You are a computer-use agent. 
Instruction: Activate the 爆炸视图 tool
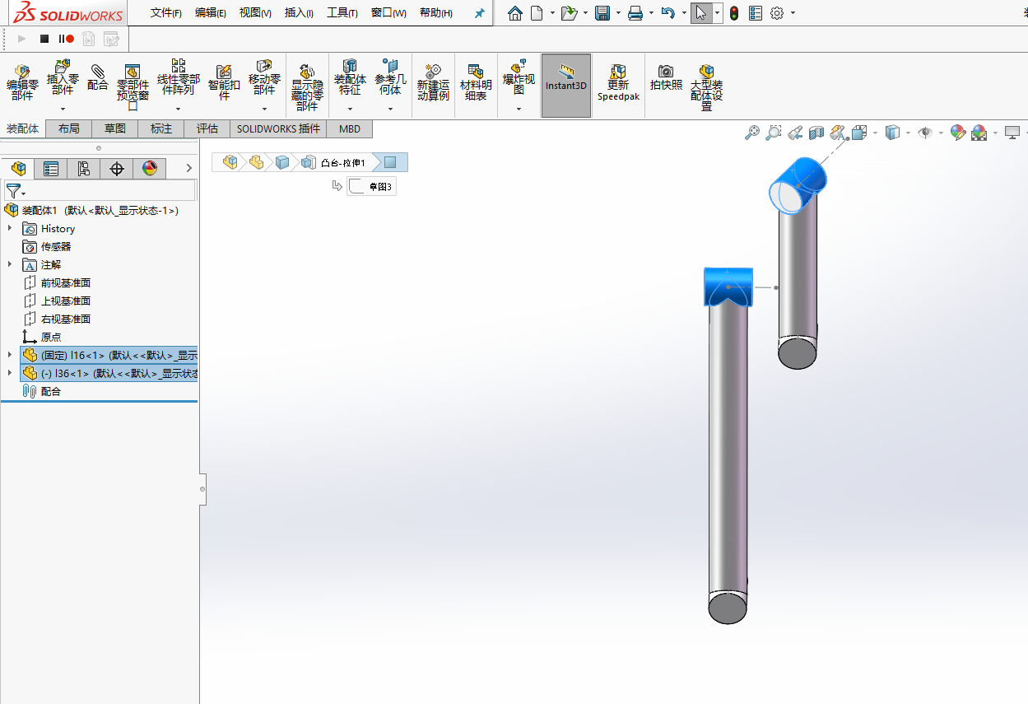click(x=518, y=78)
